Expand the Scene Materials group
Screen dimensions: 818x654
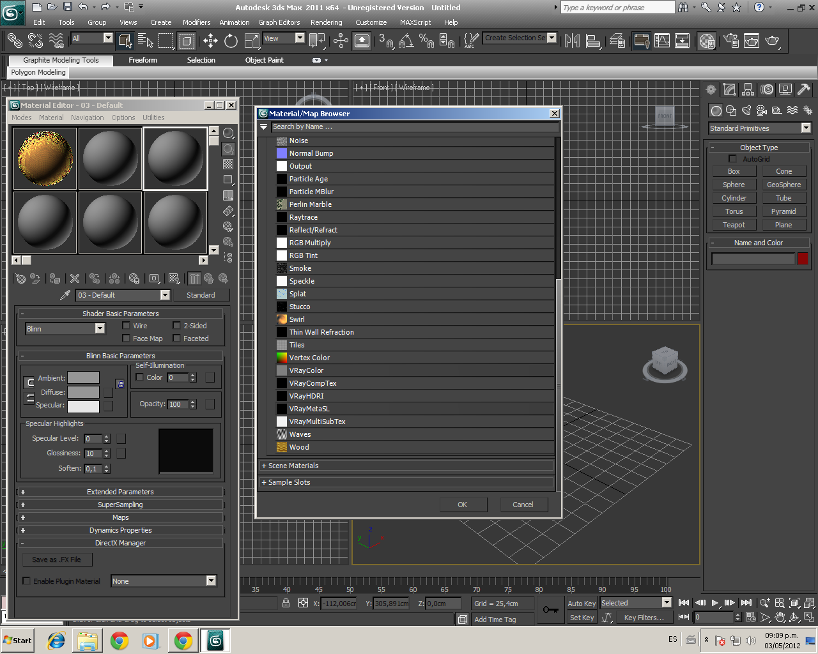[407, 466]
